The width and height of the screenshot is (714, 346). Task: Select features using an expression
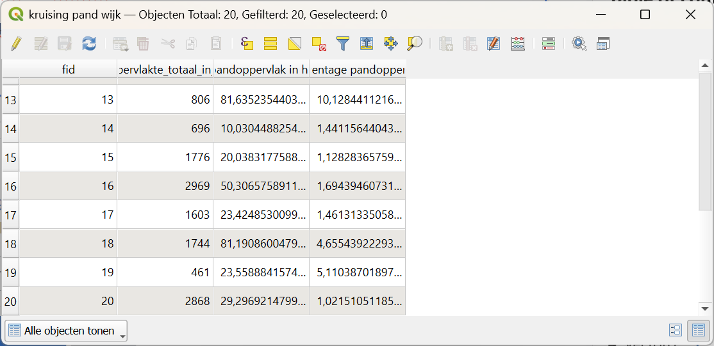tap(247, 43)
